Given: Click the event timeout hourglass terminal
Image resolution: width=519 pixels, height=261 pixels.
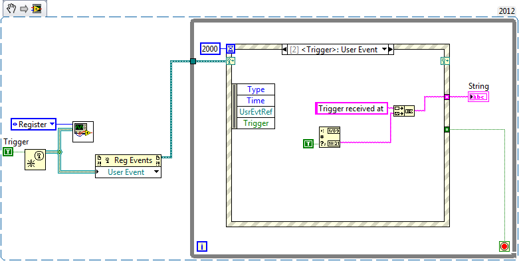Looking at the screenshot, I should [231, 49].
